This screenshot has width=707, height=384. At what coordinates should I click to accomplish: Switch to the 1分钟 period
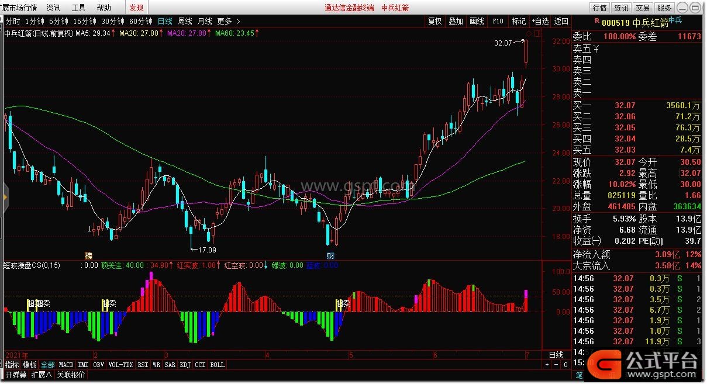[35, 21]
